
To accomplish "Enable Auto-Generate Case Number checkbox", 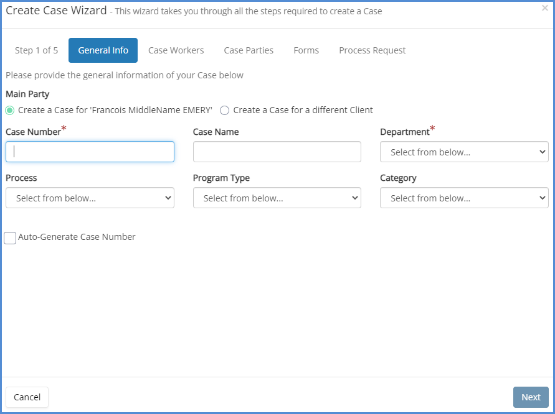I will 10,237.
